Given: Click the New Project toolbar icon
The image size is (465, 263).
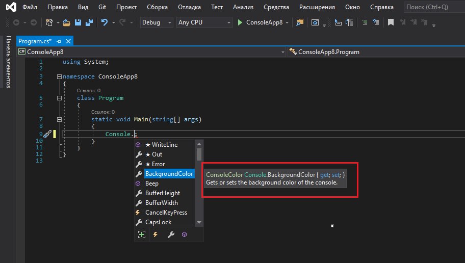Looking at the screenshot, I should coord(49,22).
